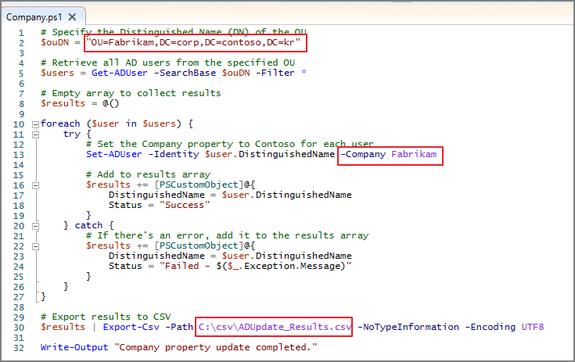575x362 pixels.
Task: Click Write-Output cmdlet on line 32
Action: [74, 347]
